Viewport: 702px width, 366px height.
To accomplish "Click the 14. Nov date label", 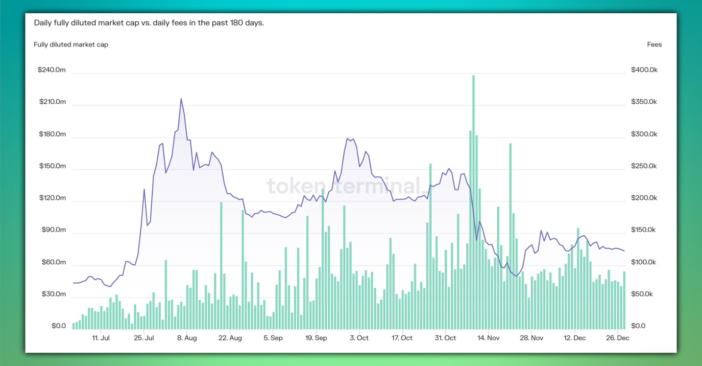I will point(488,338).
